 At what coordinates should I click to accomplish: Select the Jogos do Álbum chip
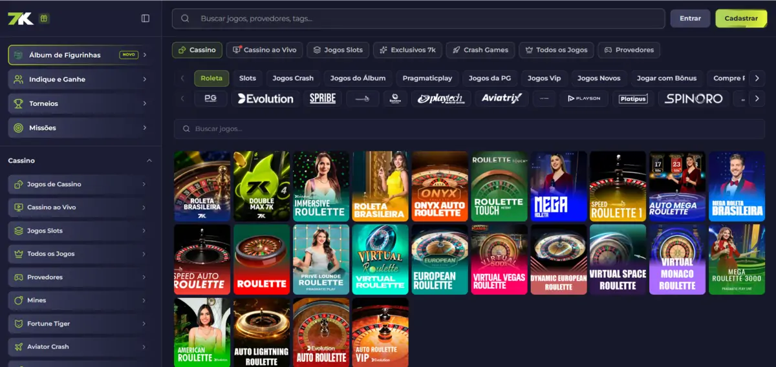(358, 78)
